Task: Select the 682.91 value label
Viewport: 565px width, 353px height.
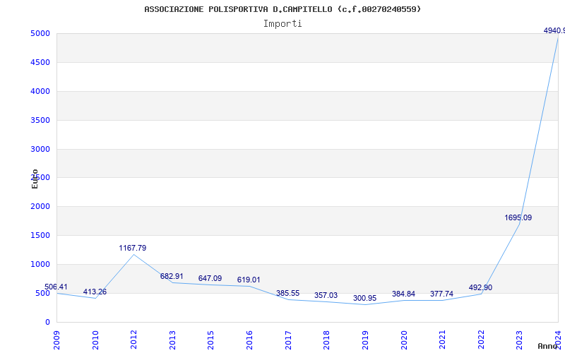Action: (172, 276)
